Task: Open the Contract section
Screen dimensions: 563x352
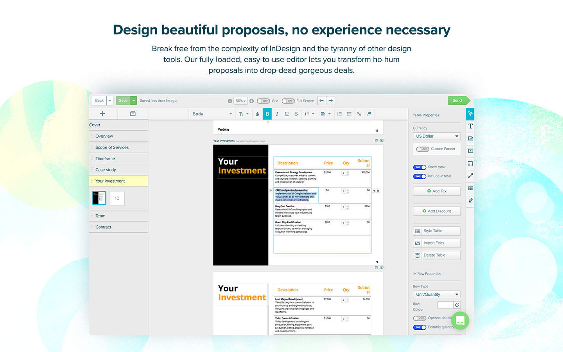Action: pyautogui.click(x=118, y=227)
